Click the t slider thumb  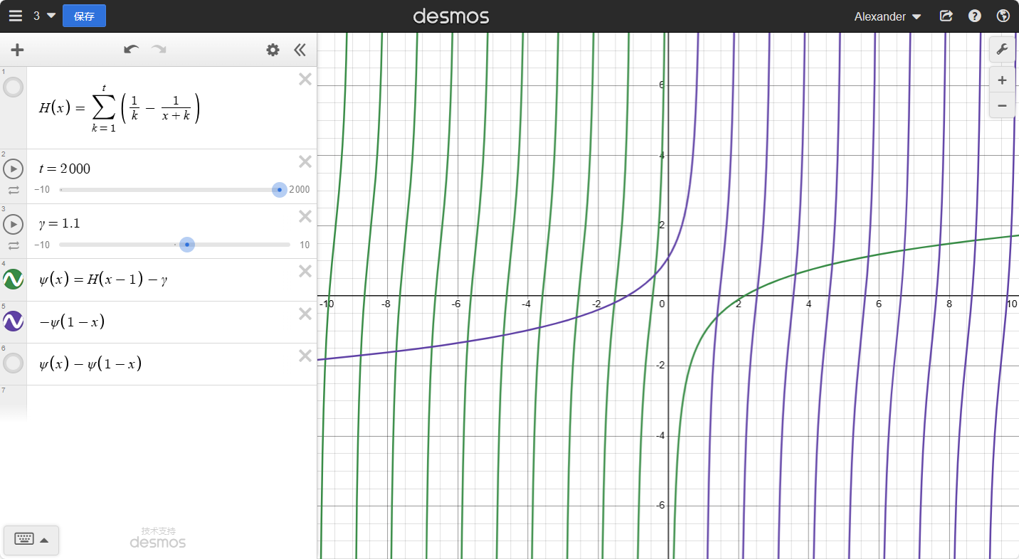(280, 190)
